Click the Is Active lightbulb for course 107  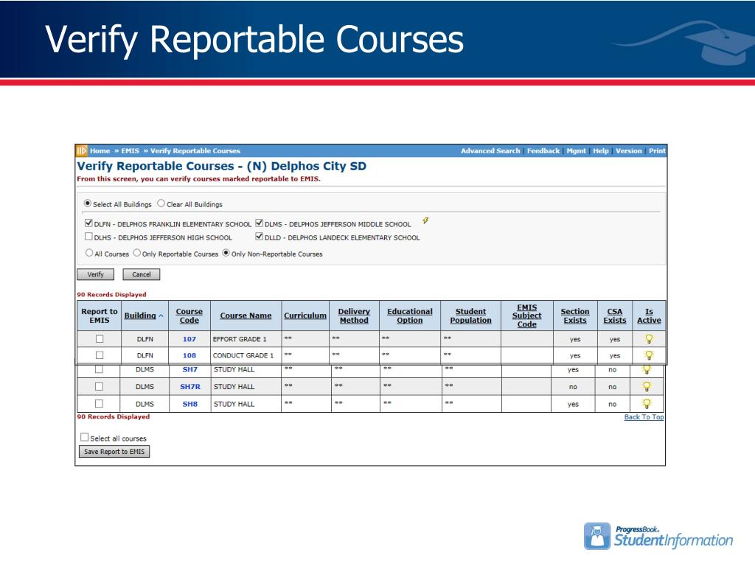pyautogui.click(x=649, y=339)
